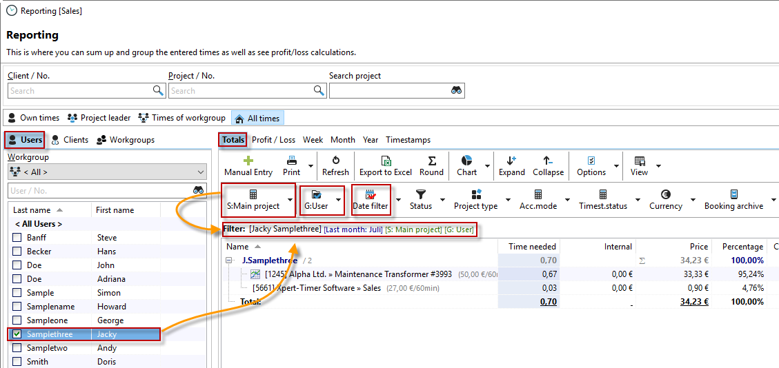Viewport: 779px width, 368px height.
Task: Click Export to Excel icon
Action: pyautogui.click(x=386, y=161)
